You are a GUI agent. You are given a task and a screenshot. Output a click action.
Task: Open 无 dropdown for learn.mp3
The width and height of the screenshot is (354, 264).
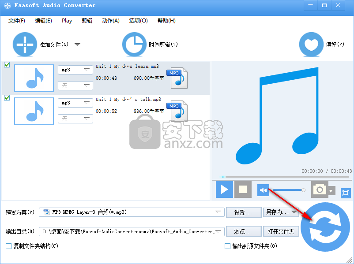[x=75, y=86]
